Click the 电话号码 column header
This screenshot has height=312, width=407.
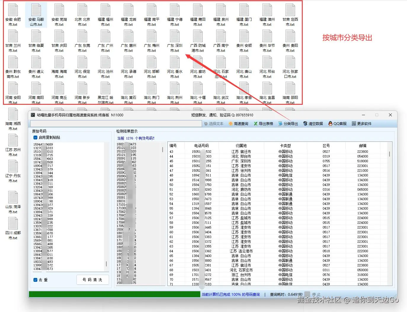coord(201,146)
